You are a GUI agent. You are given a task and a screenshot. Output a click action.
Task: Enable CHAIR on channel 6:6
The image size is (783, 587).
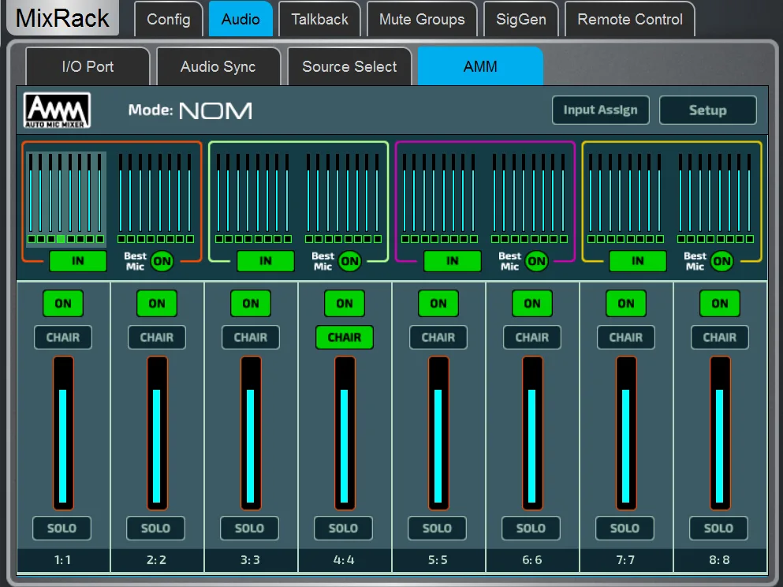(532, 337)
